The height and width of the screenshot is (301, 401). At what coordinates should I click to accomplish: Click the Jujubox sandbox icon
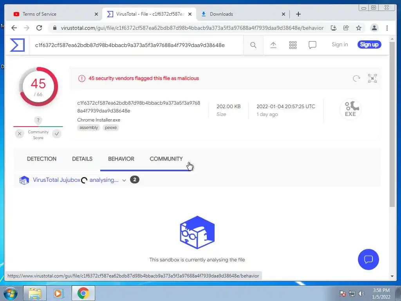[x=24, y=180]
